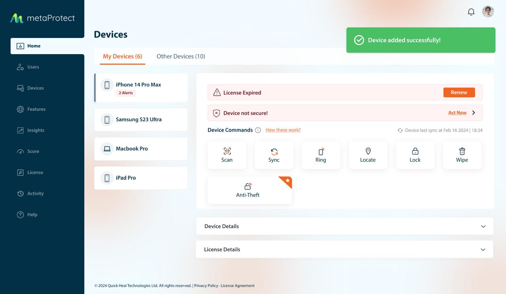
Task: Open the notifications bell icon
Action: point(471,12)
